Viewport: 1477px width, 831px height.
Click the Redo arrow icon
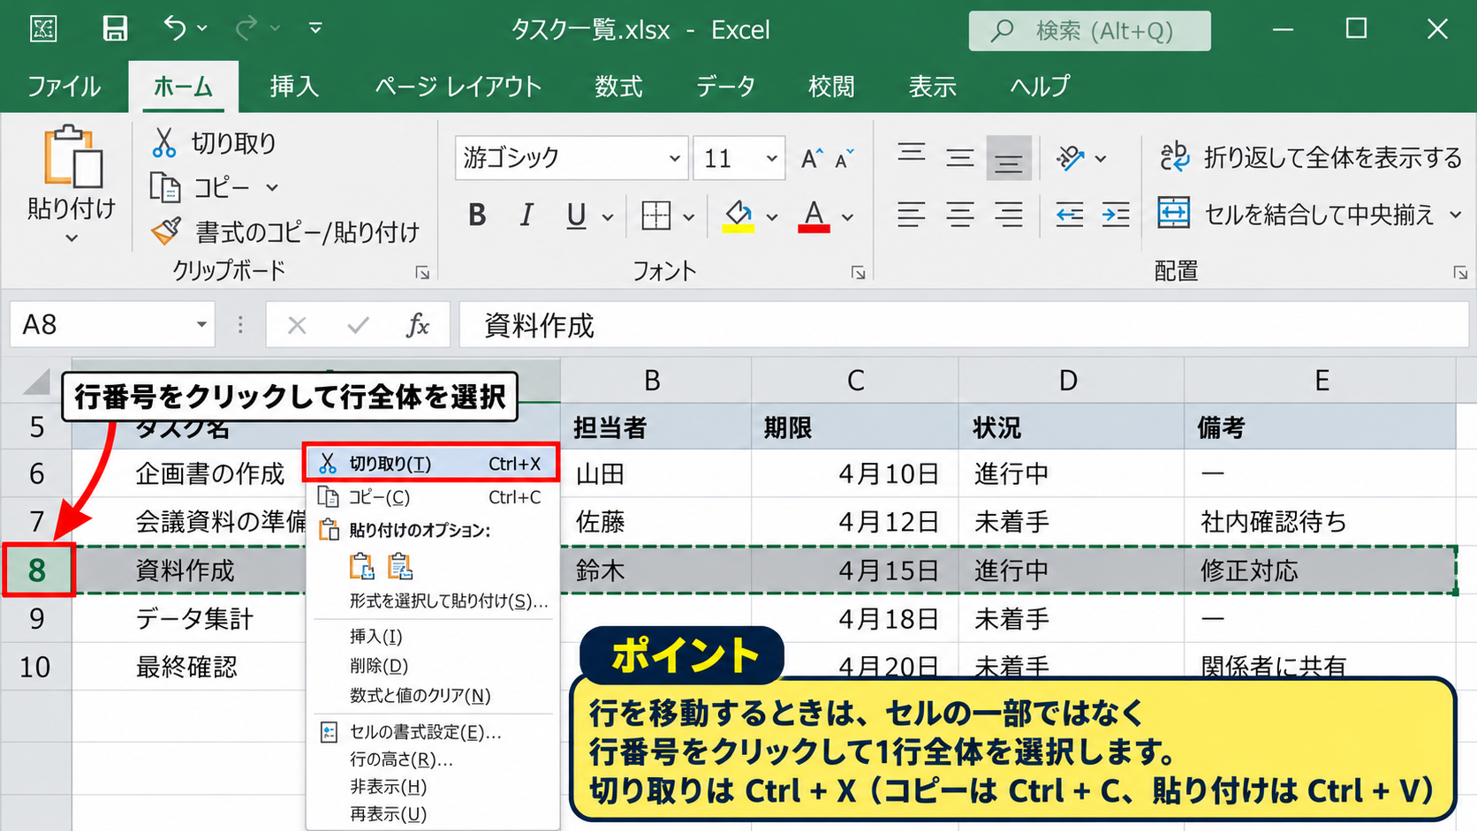point(246,28)
